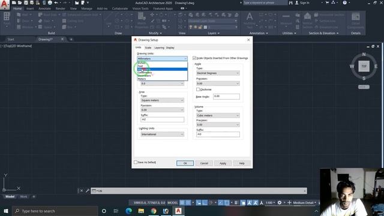Image resolution: width=384 pixels, height=216 pixels.
Task: Open Microsoft Edge from the taskbar
Action: [x=128, y=211]
